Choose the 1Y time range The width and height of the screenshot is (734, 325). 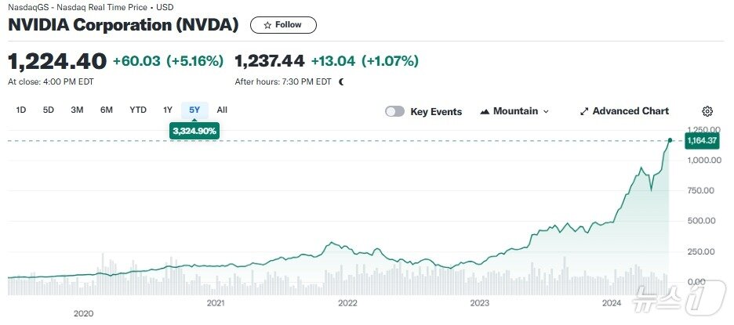pyautogui.click(x=168, y=110)
